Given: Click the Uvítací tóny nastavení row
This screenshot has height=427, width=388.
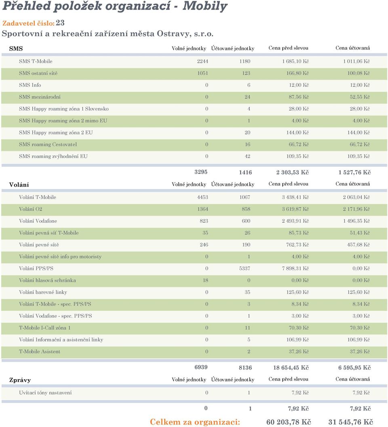Looking at the screenshot, I should click(194, 393).
